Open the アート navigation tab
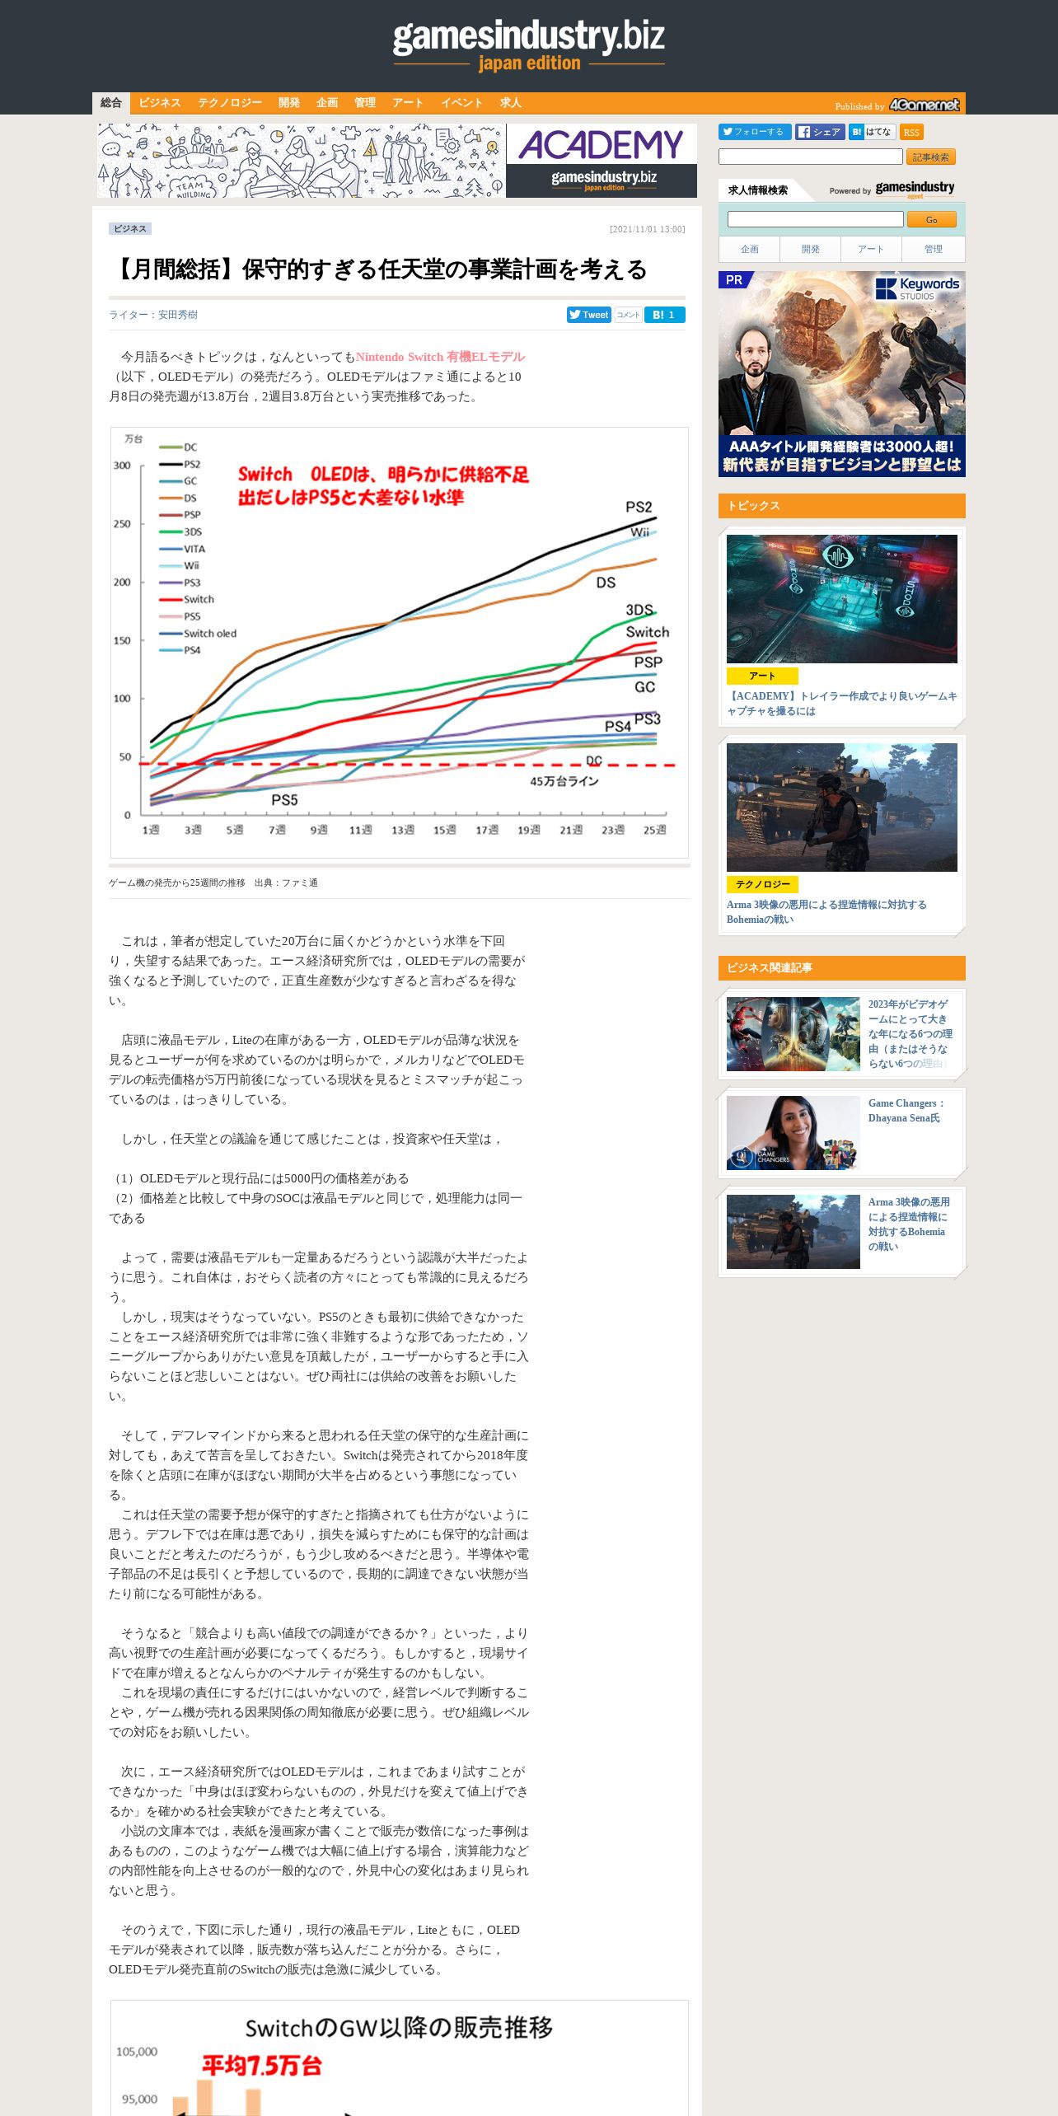Screen dimensions: 1058x2116 click(408, 103)
